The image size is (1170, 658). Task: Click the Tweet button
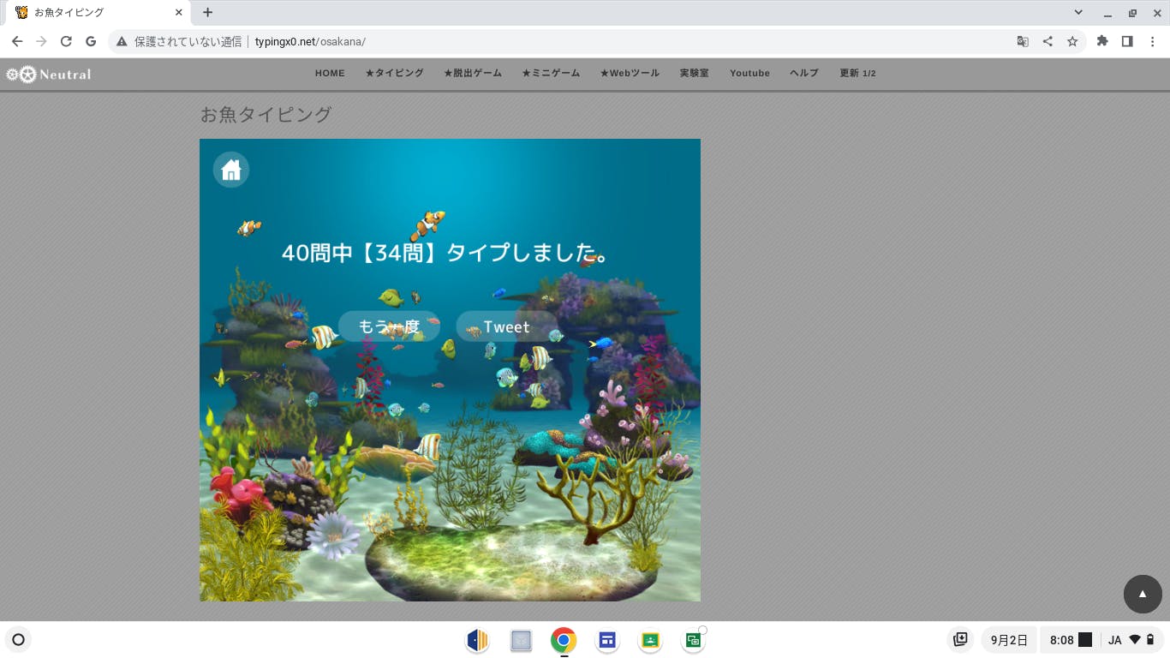point(506,326)
